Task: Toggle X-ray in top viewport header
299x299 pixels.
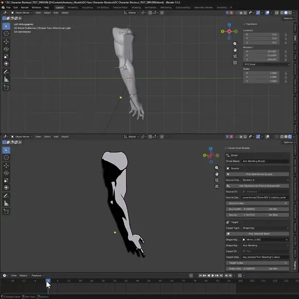Action: click(x=277, y=13)
